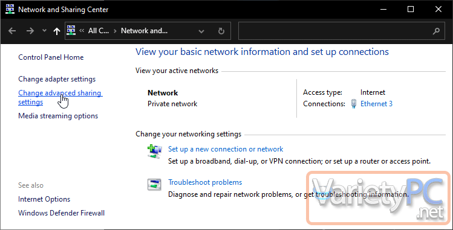Open recent locations dropdown arrow
Screen dimensions: 453x230
pyautogui.click(x=44, y=31)
